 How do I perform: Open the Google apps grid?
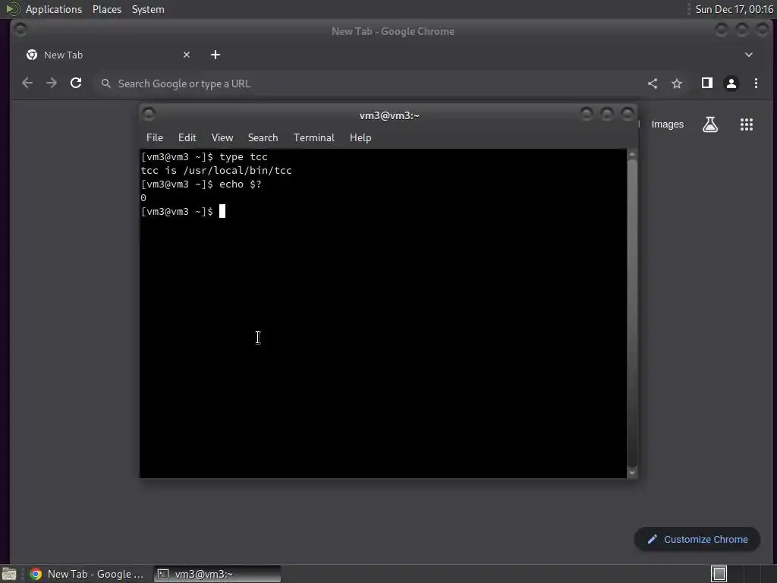747,124
